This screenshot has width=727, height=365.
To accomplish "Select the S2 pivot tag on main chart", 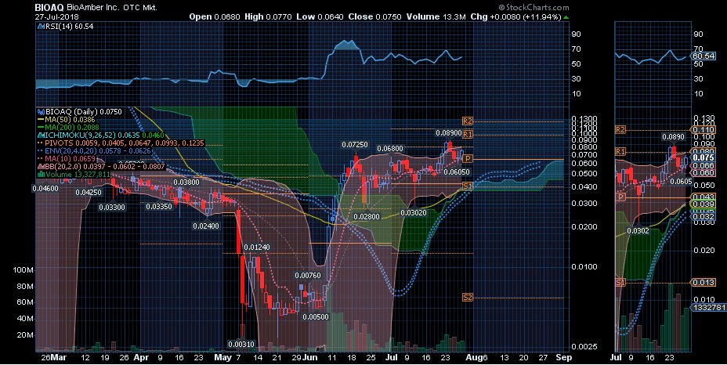I will pos(468,298).
